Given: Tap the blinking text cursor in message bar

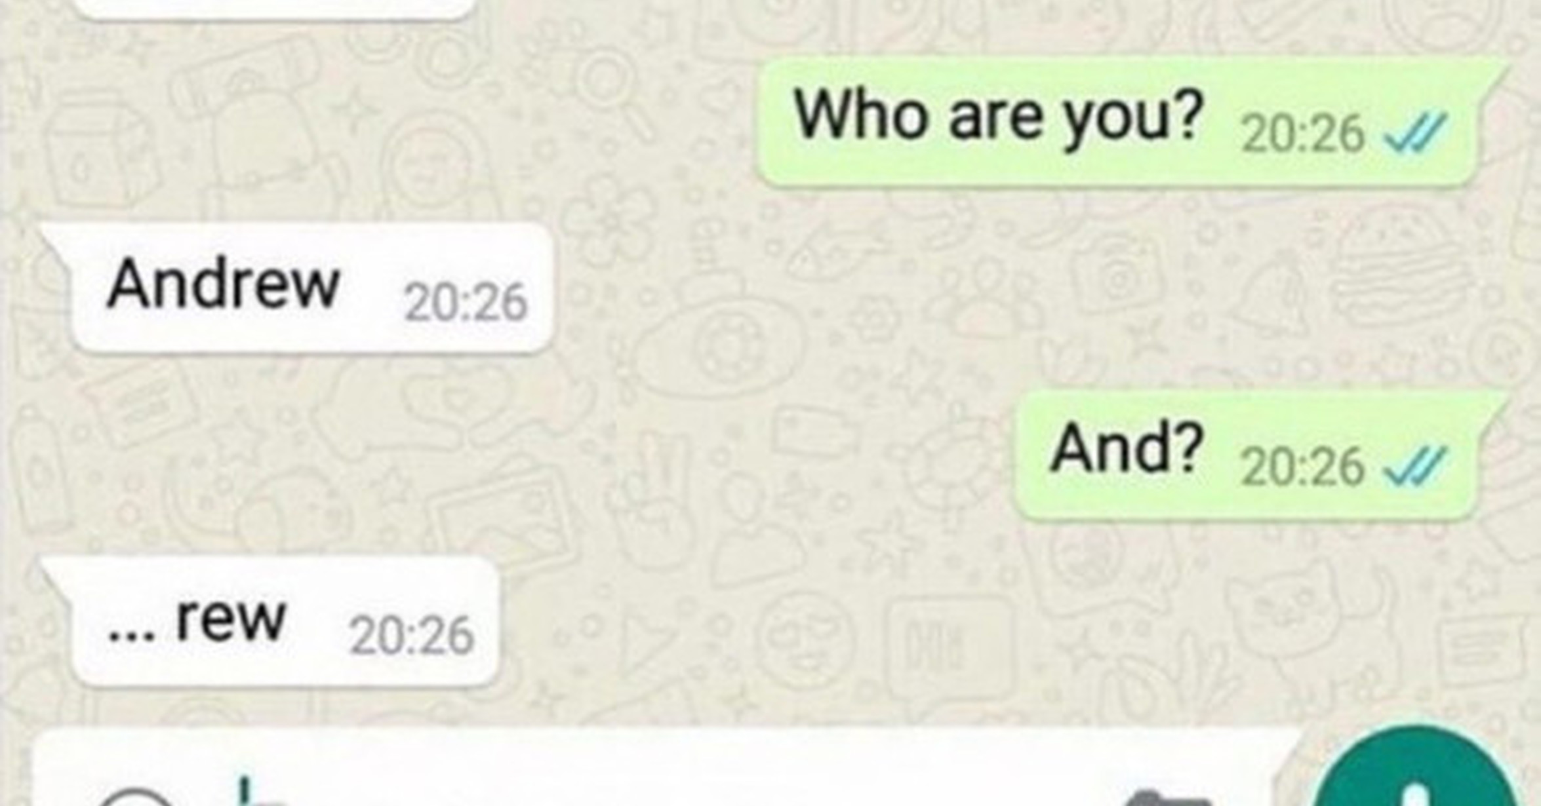Looking at the screenshot, I should pos(245,791).
